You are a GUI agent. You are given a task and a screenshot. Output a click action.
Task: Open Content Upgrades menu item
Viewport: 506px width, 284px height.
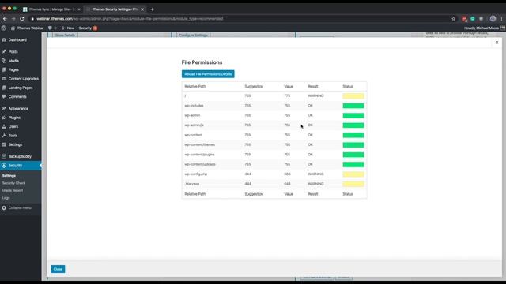pyautogui.click(x=23, y=79)
